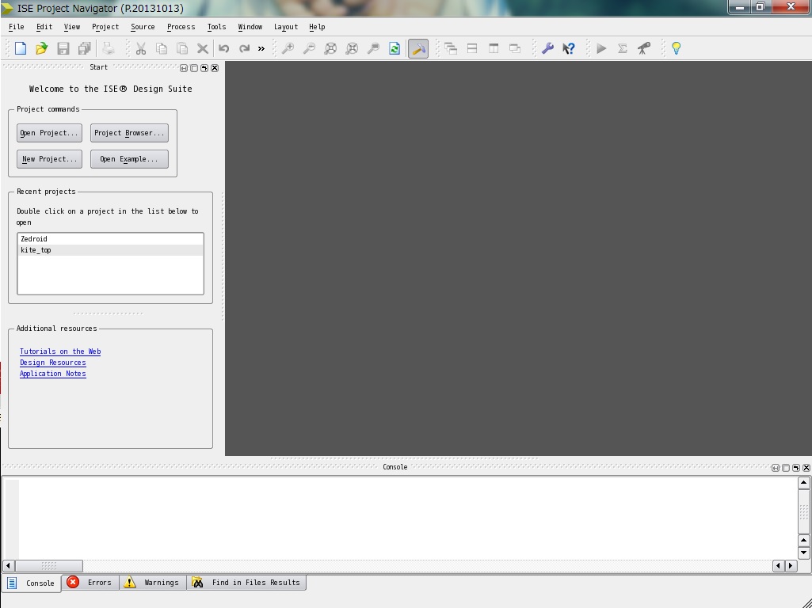This screenshot has width=812, height=608.
Task: Click the Paste clipboard icon
Action: [x=182, y=48]
